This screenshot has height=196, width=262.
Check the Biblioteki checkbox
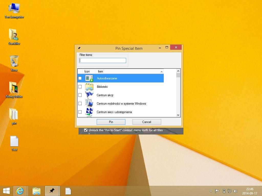[80, 87]
